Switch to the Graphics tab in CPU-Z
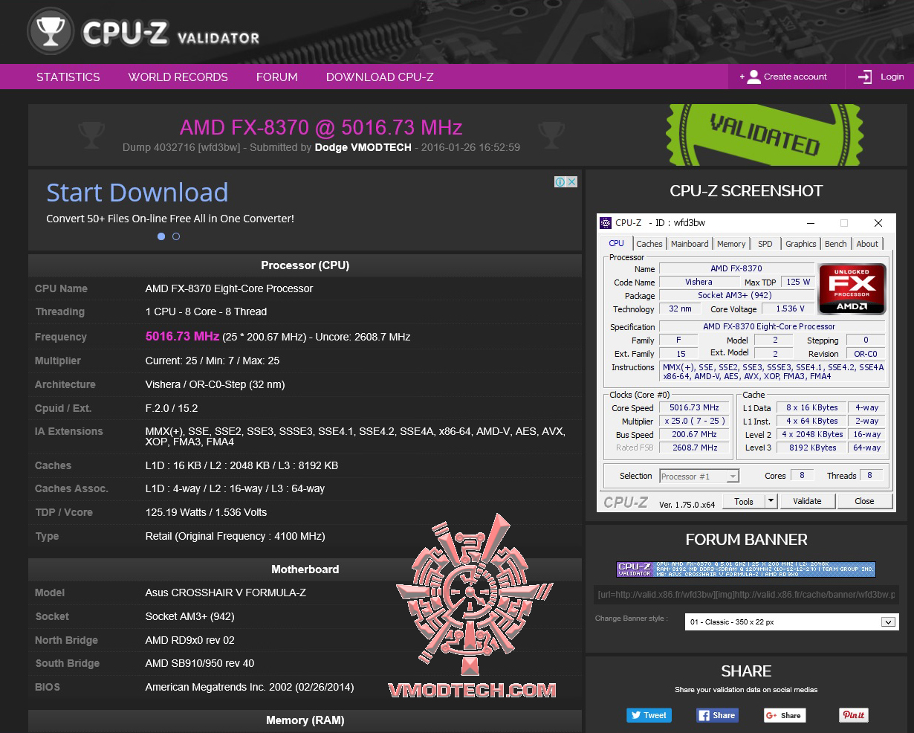 801,244
